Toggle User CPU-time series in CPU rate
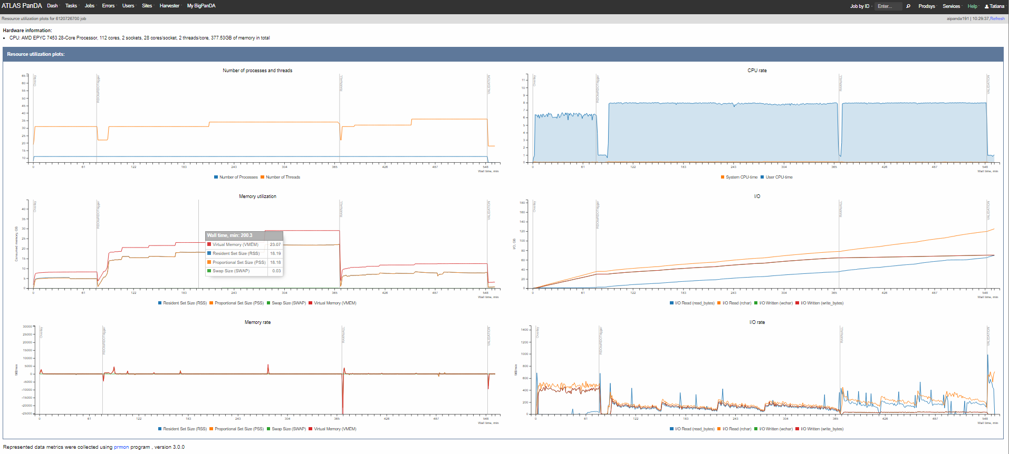 (x=776, y=177)
